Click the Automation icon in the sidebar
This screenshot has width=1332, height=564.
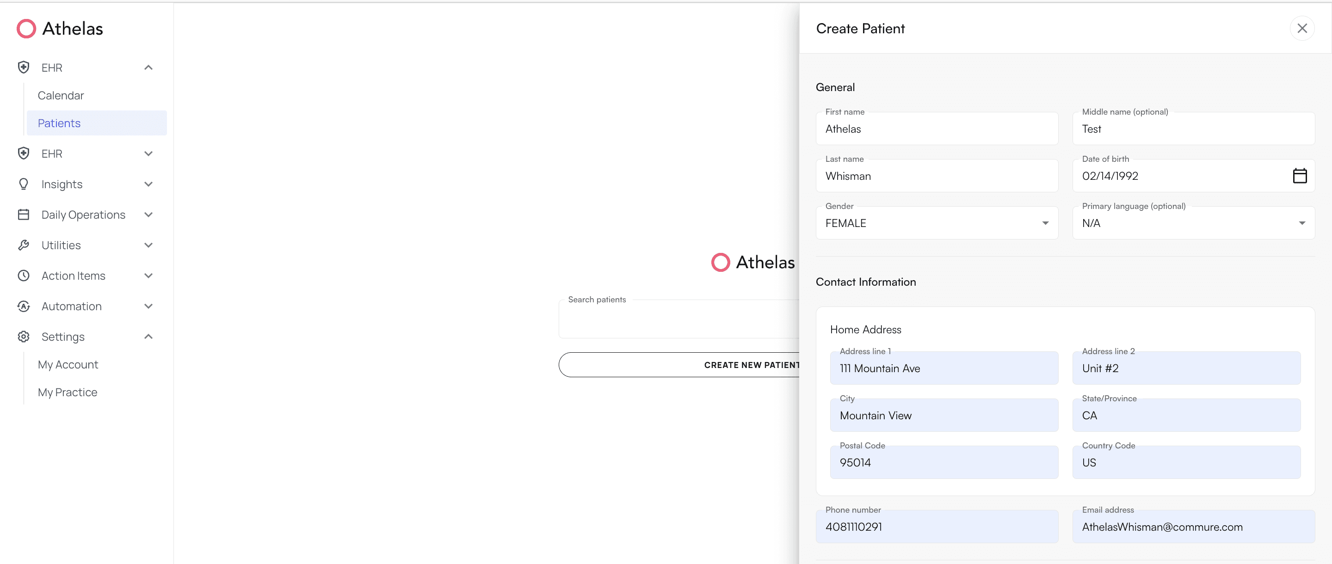point(24,306)
